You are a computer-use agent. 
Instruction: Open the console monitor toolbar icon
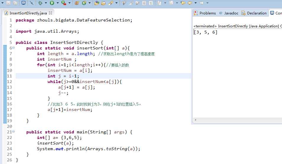click(23, 3)
